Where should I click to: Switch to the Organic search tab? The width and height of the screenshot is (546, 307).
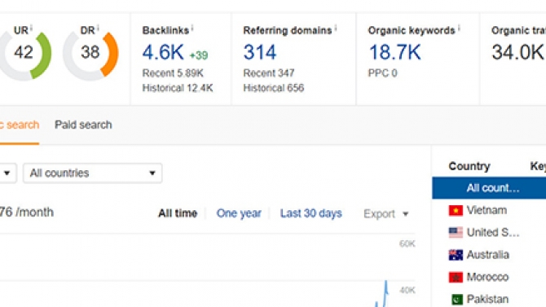point(20,125)
